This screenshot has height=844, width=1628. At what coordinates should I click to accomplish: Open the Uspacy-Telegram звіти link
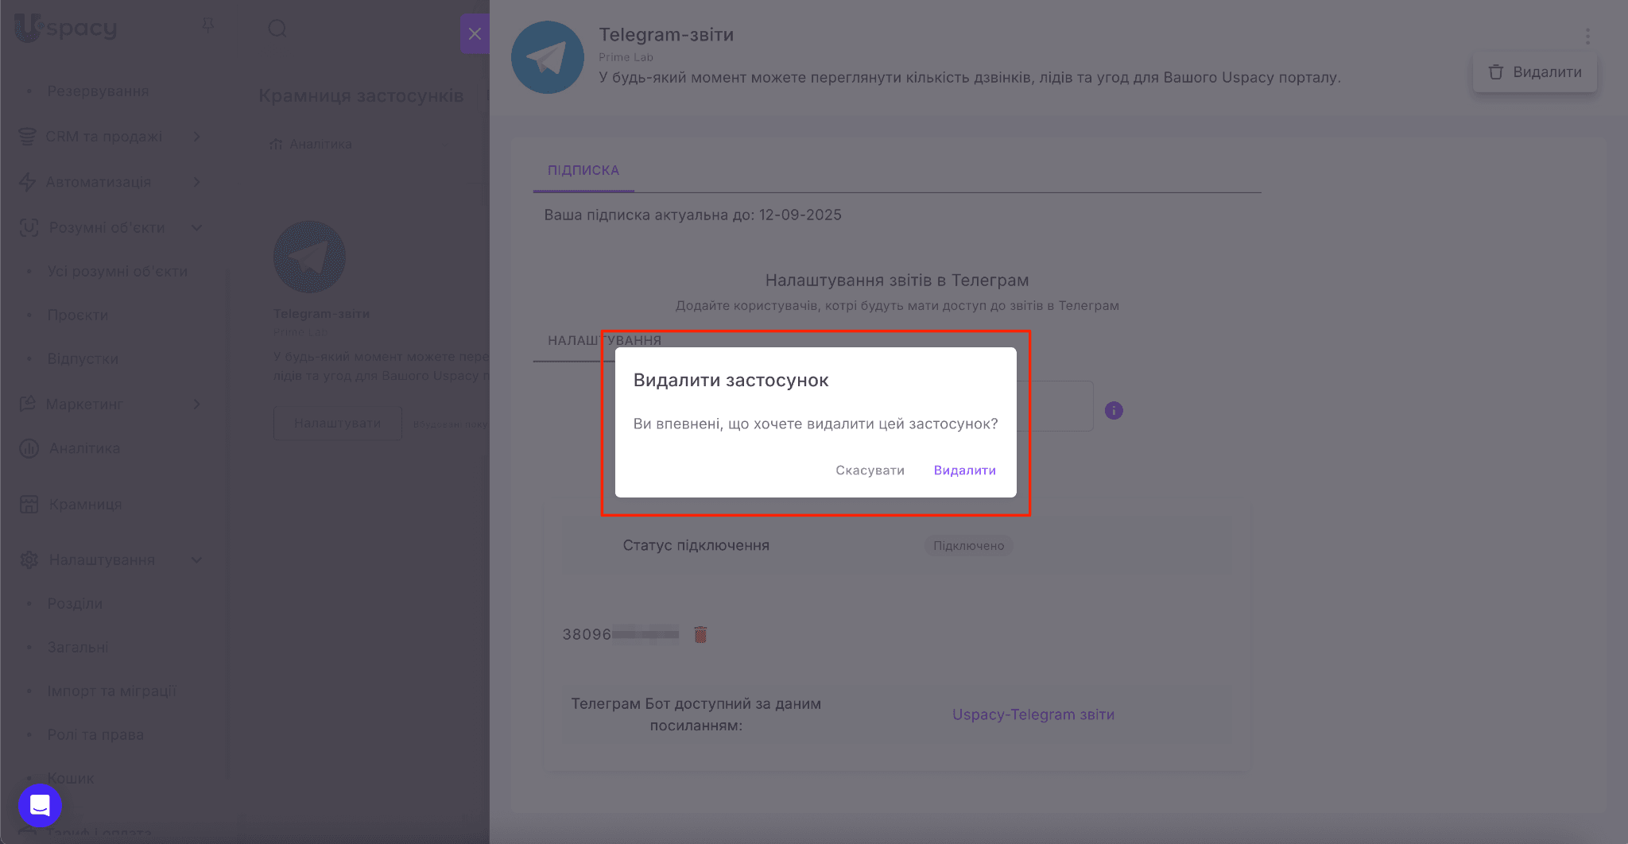coord(1033,714)
